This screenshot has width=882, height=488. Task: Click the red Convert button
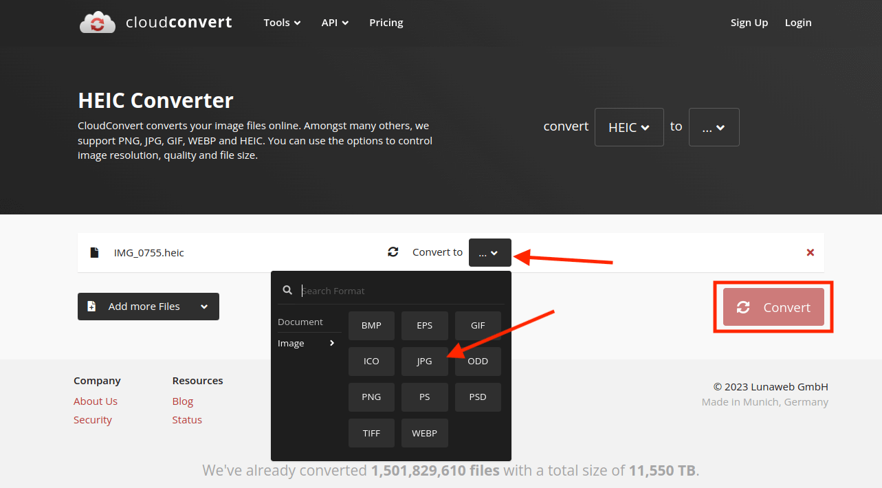[x=773, y=307]
